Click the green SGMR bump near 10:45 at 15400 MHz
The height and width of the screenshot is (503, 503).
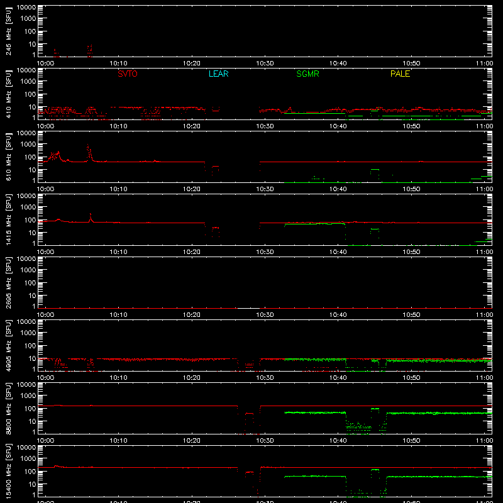pyautogui.click(x=375, y=470)
